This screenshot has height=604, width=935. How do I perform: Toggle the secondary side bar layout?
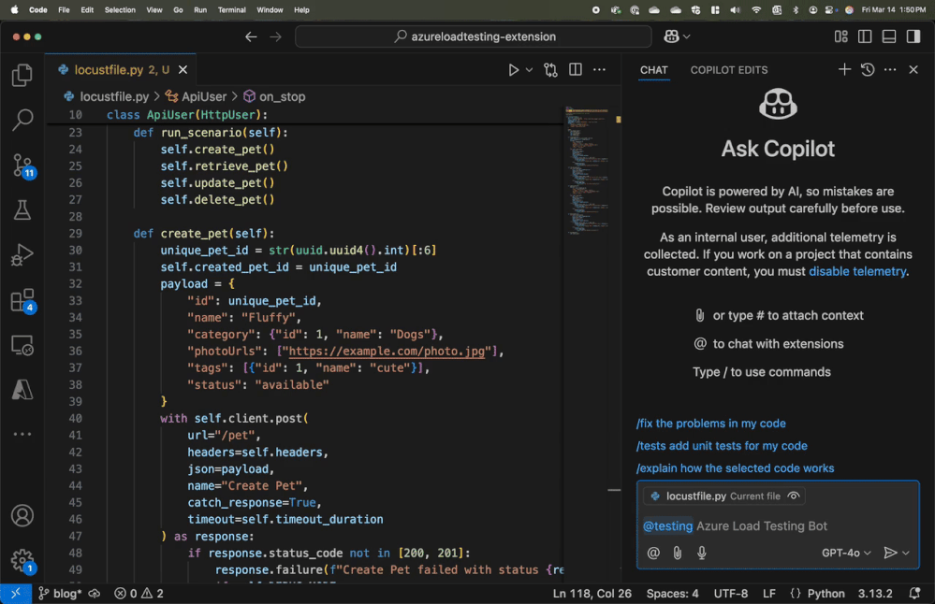[x=913, y=36]
